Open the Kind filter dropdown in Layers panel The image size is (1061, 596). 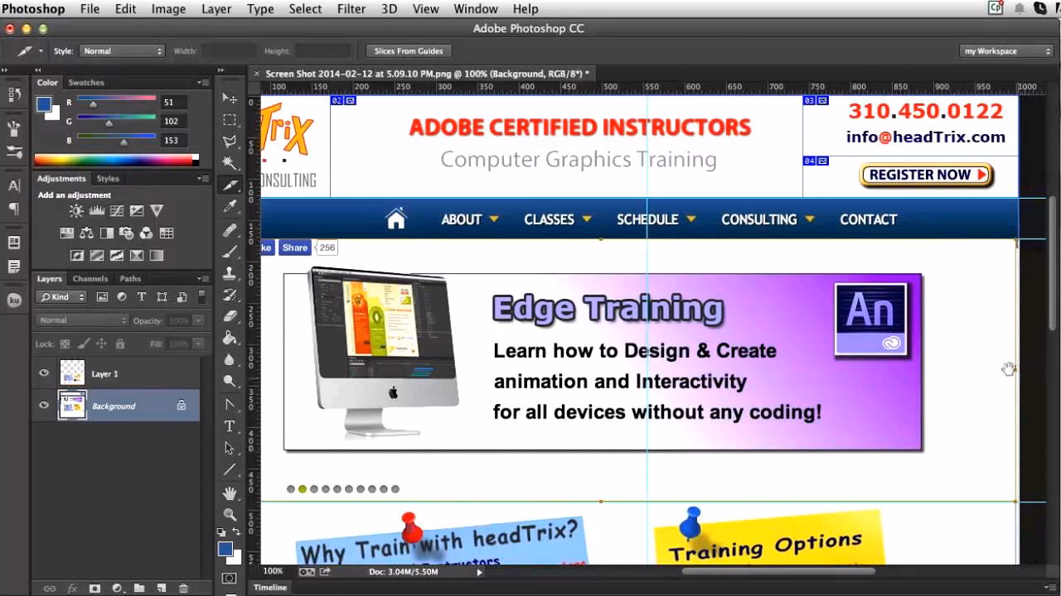click(62, 296)
